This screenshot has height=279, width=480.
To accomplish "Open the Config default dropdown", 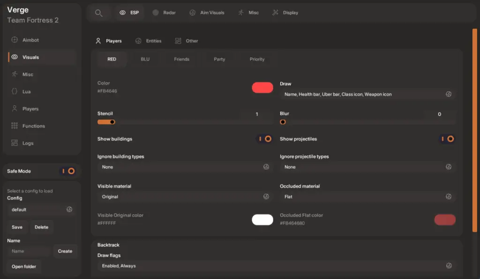I will (x=42, y=210).
